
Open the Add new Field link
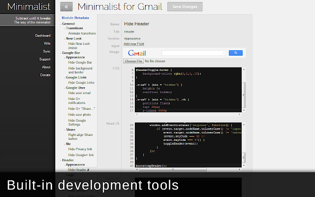point(134,44)
